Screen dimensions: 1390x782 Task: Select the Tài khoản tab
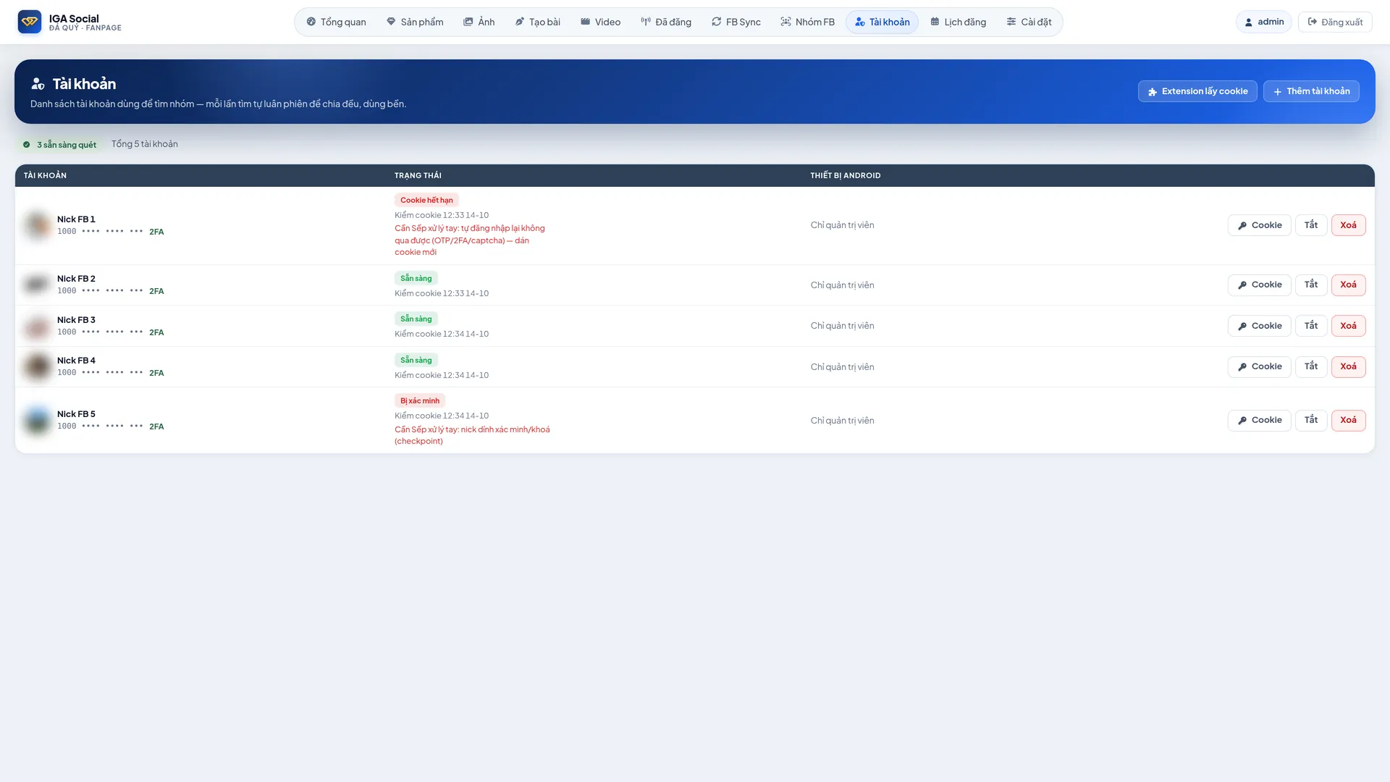(883, 22)
